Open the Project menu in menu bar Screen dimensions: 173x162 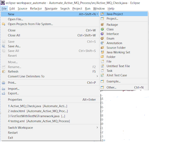point(77,9)
